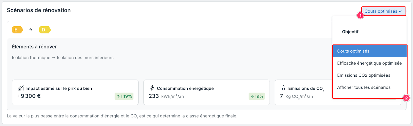This screenshot has height=126, width=413.
Task: Open the Consommation énergétique card
Action: click(206, 92)
